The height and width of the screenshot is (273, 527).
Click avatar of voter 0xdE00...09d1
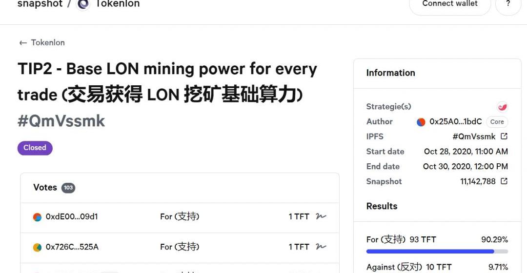click(x=38, y=217)
